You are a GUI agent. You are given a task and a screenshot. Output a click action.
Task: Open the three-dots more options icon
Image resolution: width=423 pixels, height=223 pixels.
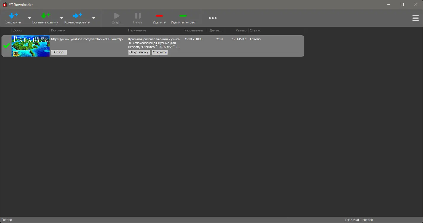213,18
